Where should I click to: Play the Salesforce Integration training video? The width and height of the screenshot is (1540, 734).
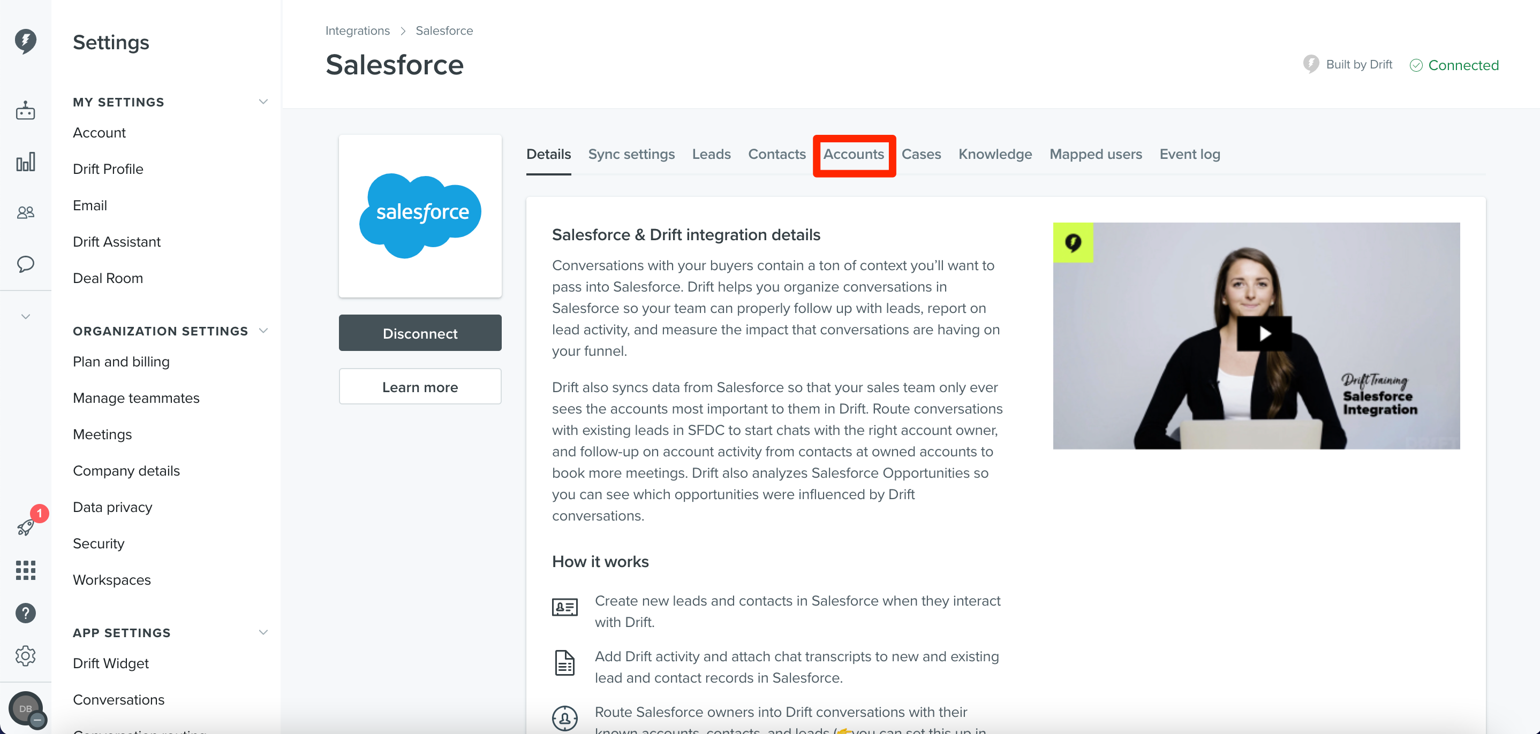coord(1264,333)
